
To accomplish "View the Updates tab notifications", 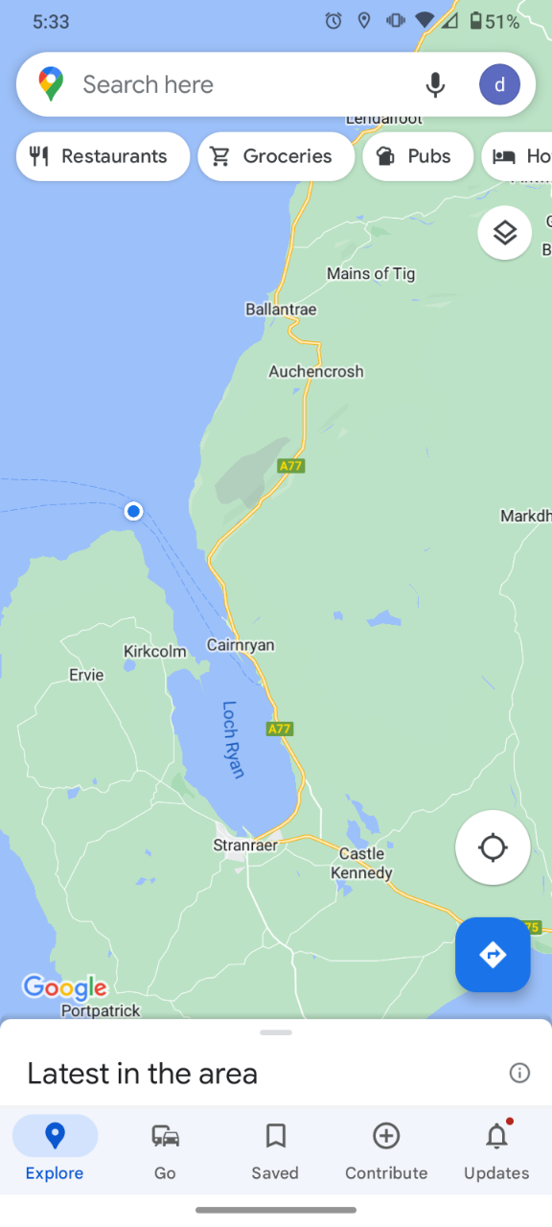I will tap(496, 1150).
